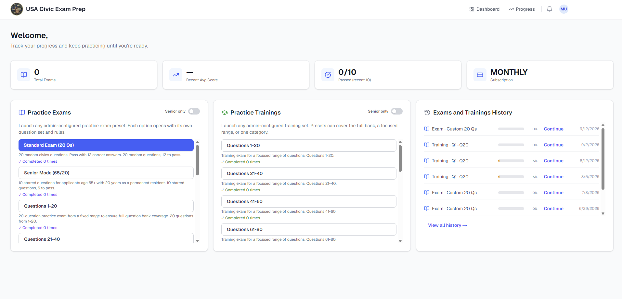Click the Exams and Trainings History heading

(x=473, y=113)
